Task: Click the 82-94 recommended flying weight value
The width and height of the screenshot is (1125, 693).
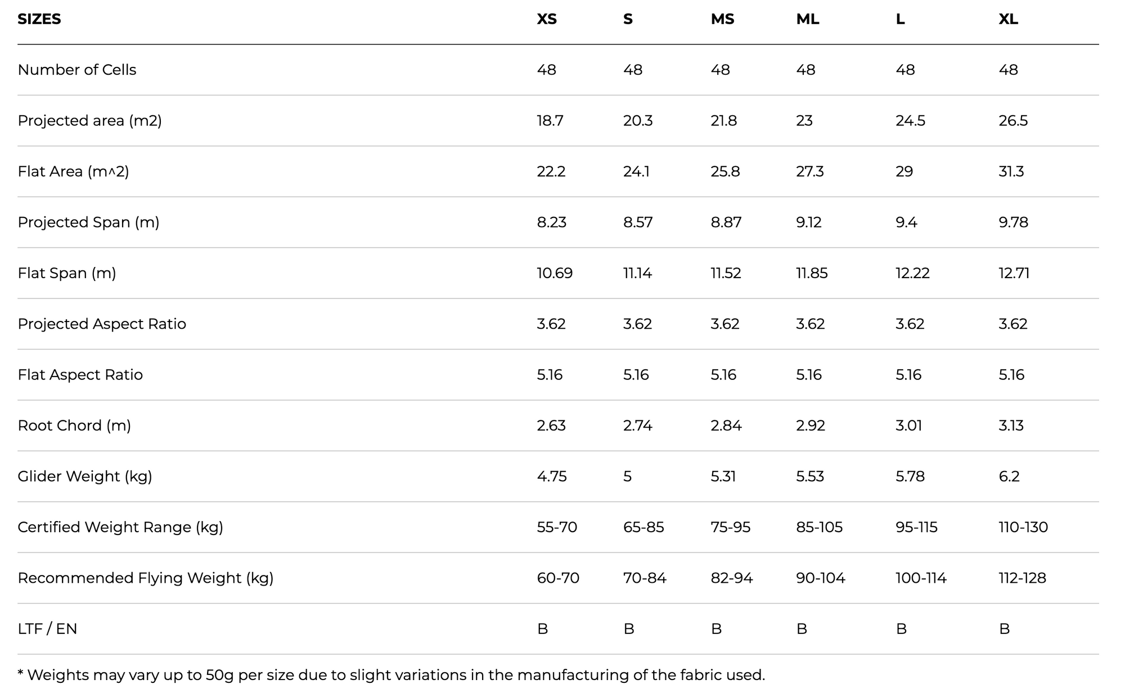Action: tap(731, 578)
